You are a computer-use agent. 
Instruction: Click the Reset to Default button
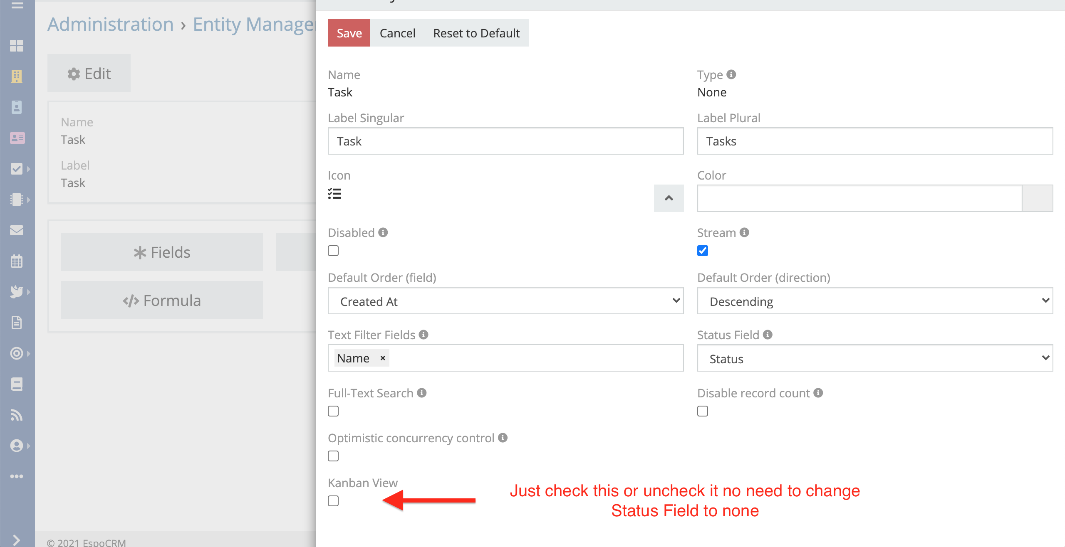click(476, 33)
